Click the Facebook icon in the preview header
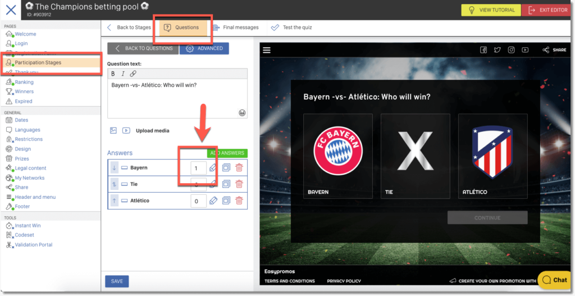The height and width of the screenshot is (296, 575). (483, 50)
